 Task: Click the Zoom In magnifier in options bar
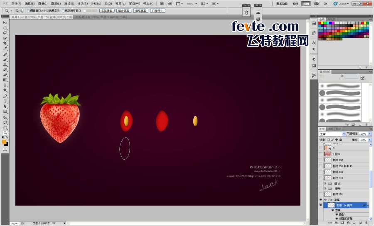(17, 11)
